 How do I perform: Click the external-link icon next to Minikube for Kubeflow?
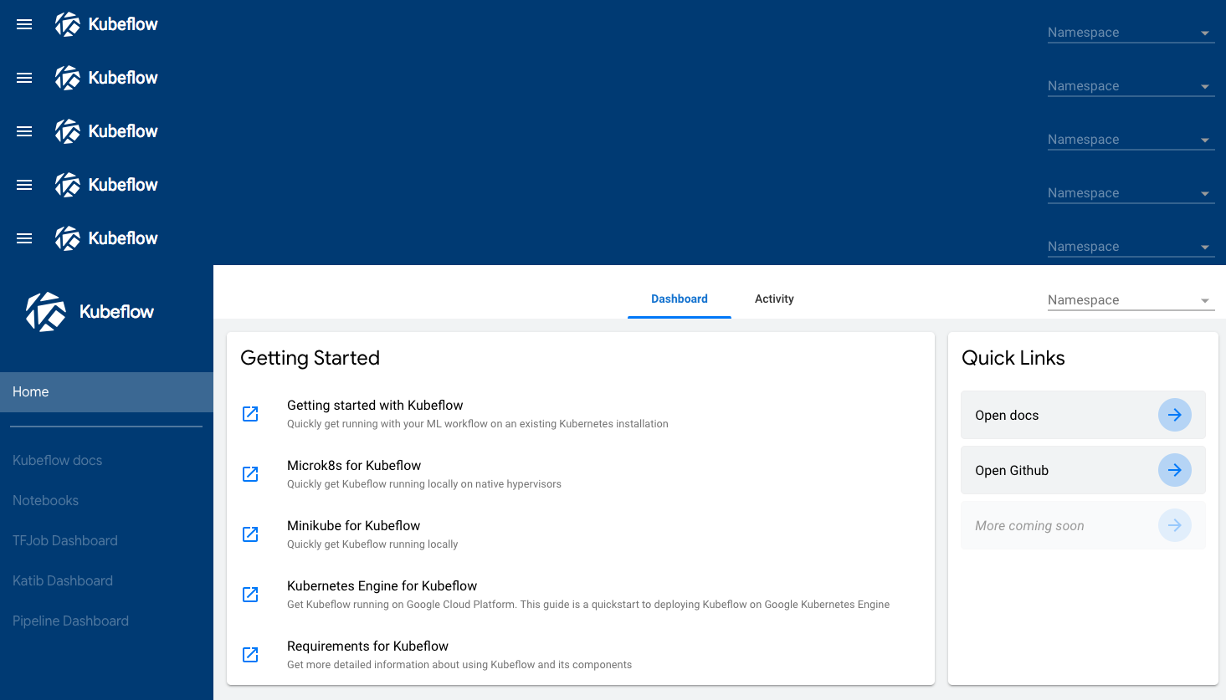click(x=250, y=534)
